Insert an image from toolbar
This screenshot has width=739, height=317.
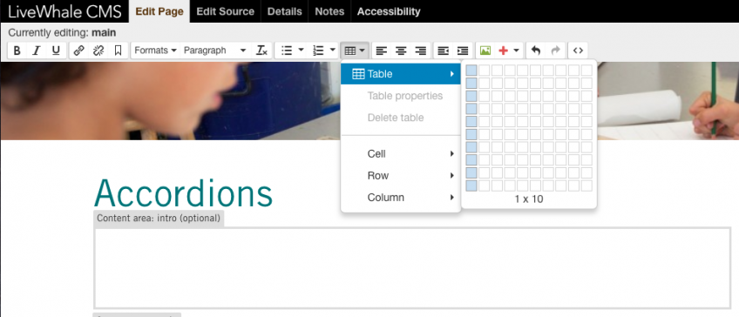[485, 51]
